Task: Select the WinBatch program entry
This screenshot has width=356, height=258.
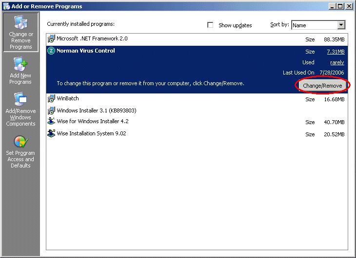Action: click(x=197, y=99)
